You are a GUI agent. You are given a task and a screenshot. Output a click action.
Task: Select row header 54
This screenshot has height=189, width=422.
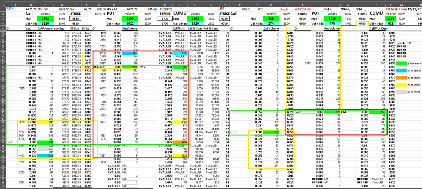click(3, 142)
